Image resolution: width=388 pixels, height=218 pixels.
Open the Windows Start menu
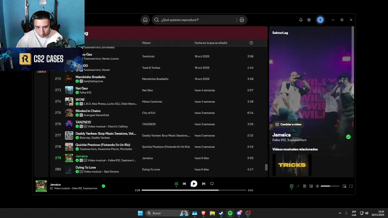point(140,213)
